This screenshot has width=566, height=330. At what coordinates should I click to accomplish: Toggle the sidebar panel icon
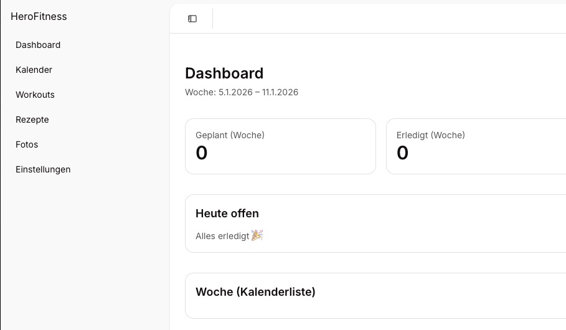click(192, 19)
